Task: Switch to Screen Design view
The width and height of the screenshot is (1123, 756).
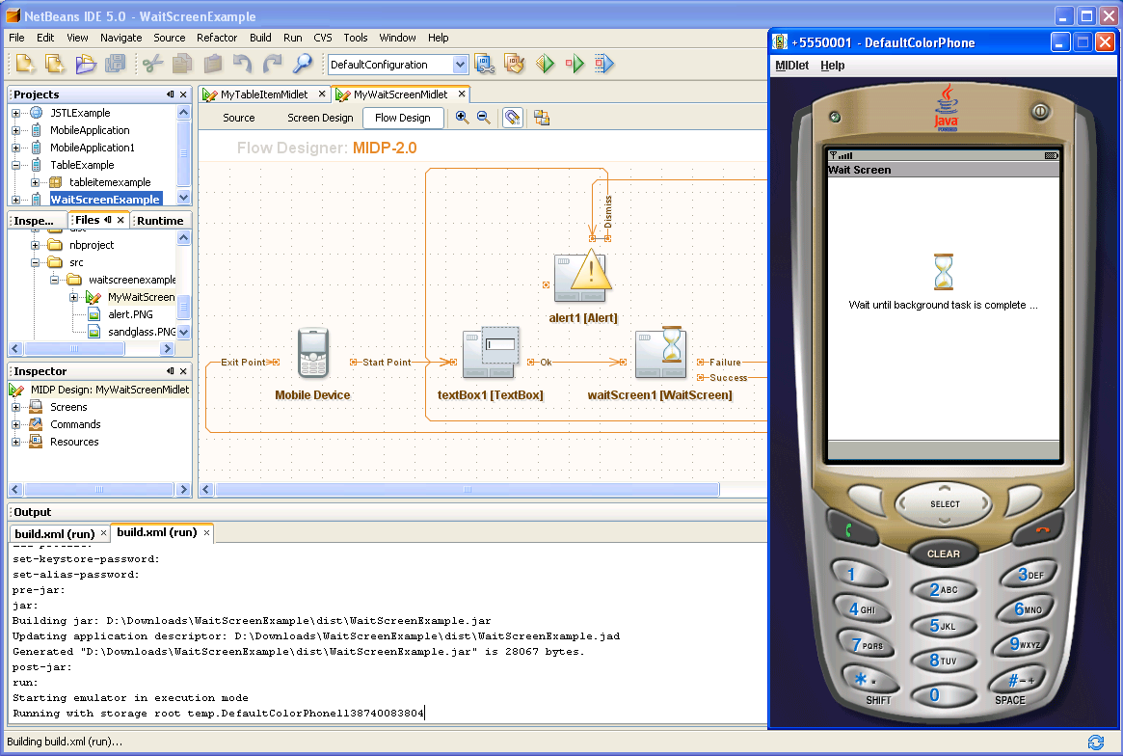Action: click(320, 118)
